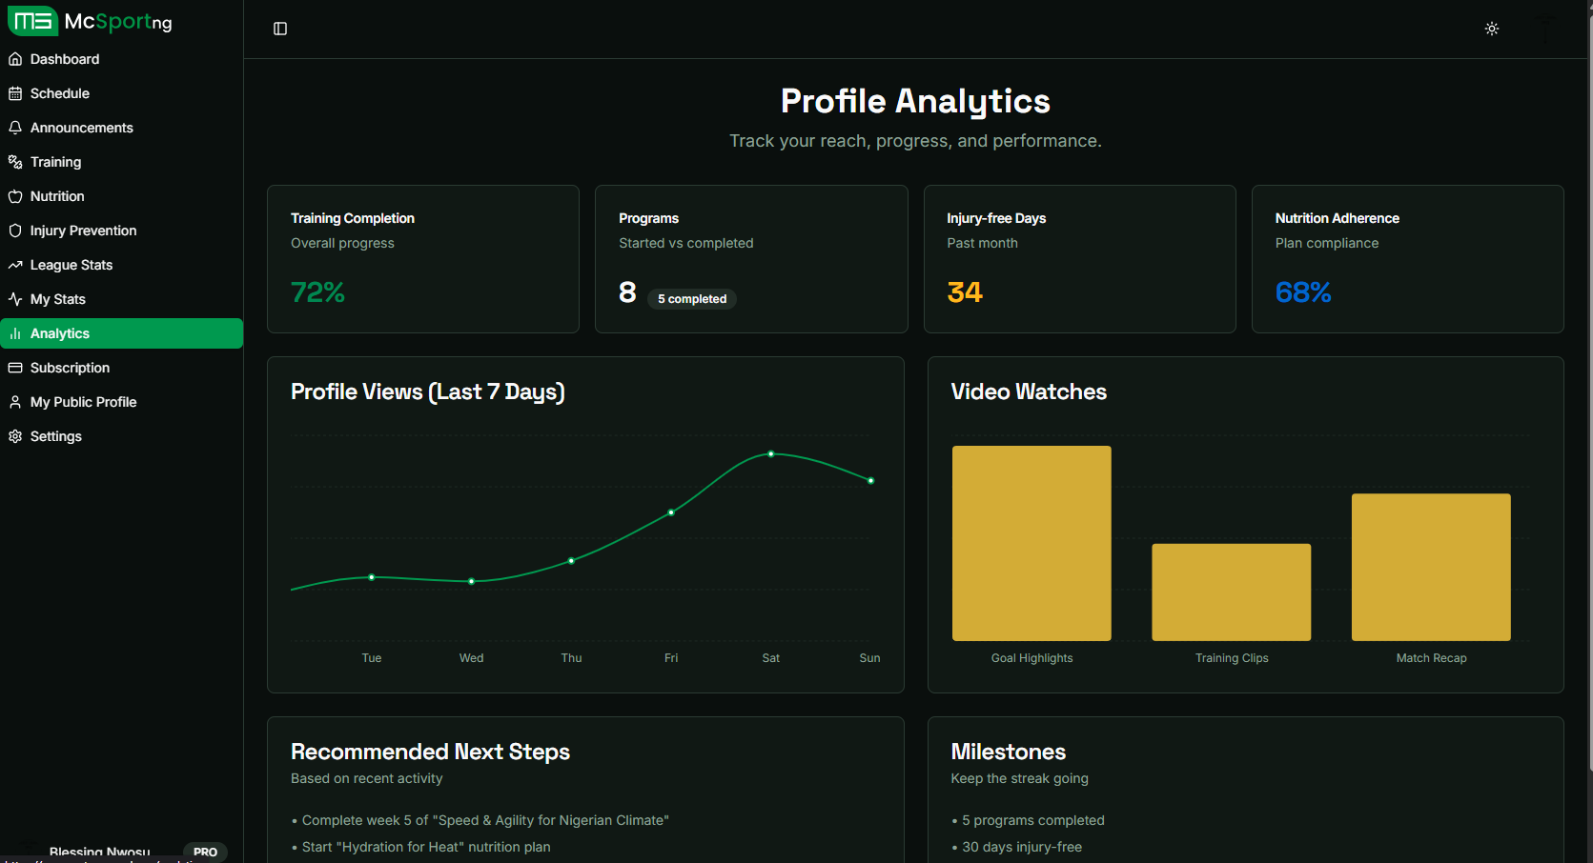Click the '5 completed' badge under Programs

pos(691,298)
